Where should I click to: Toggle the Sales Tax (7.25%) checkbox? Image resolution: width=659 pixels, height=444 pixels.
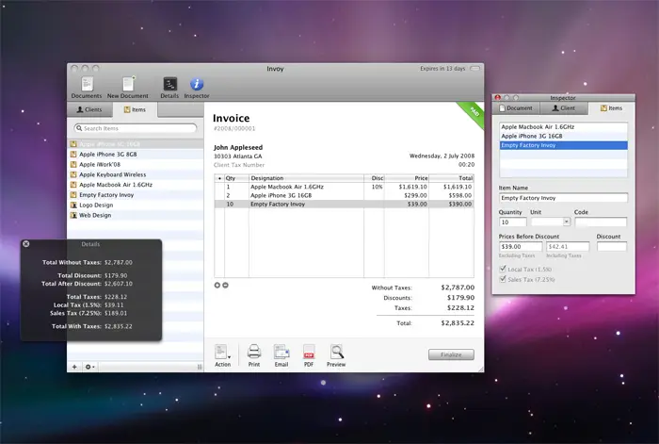pyautogui.click(x=503, y=279)
